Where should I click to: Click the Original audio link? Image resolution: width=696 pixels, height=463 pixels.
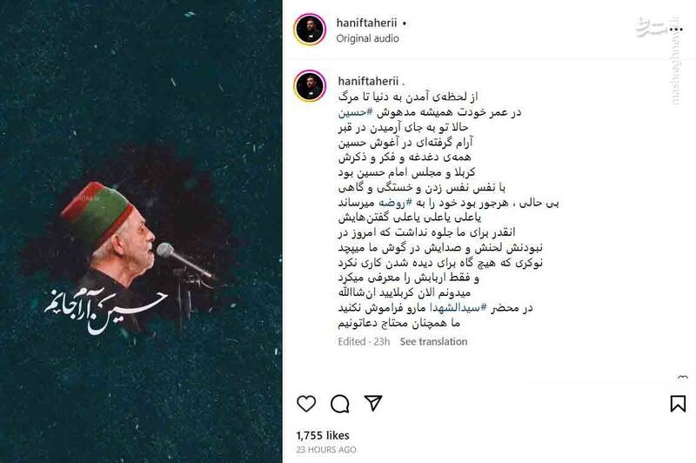(367, 38)
